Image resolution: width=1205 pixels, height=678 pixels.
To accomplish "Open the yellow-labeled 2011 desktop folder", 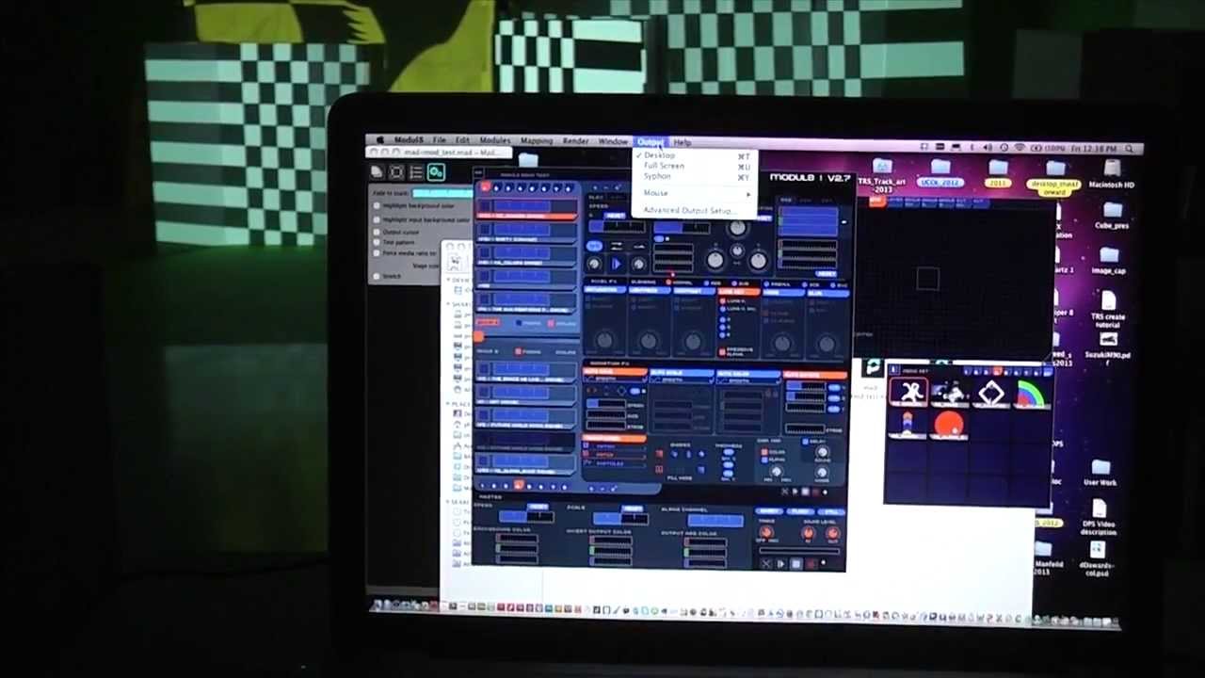I will tap(997, 174).
